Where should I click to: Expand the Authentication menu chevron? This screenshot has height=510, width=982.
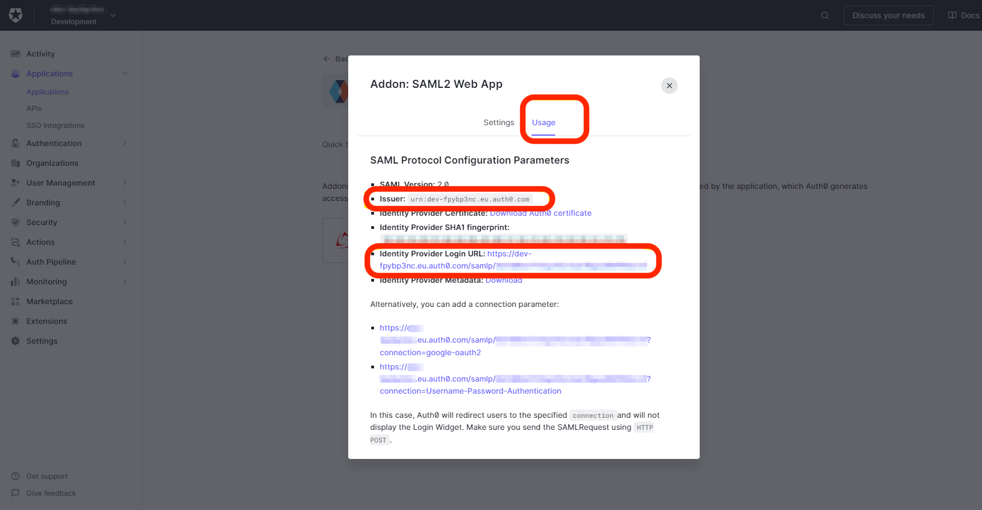click(125, 143)
